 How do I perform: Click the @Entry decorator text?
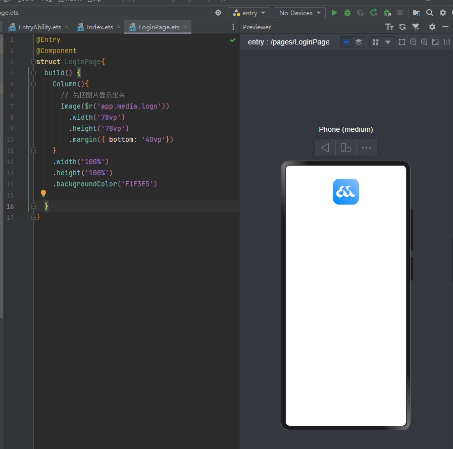click(x=48, y=39)
